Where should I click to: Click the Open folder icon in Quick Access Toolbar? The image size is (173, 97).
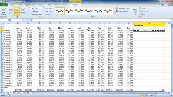coord(16,2)
